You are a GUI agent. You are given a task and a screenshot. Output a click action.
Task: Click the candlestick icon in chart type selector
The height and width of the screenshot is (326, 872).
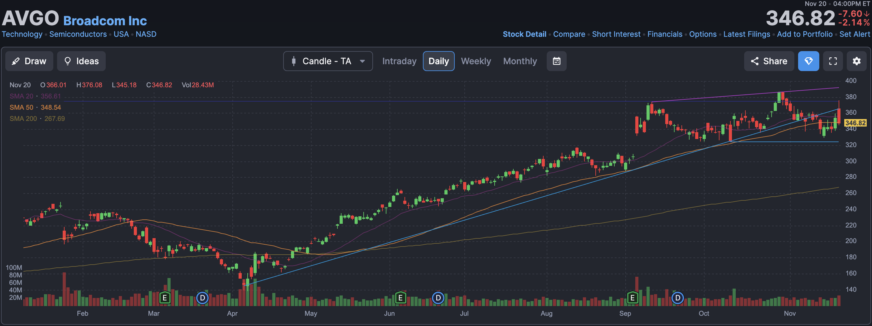coord(293,61)
